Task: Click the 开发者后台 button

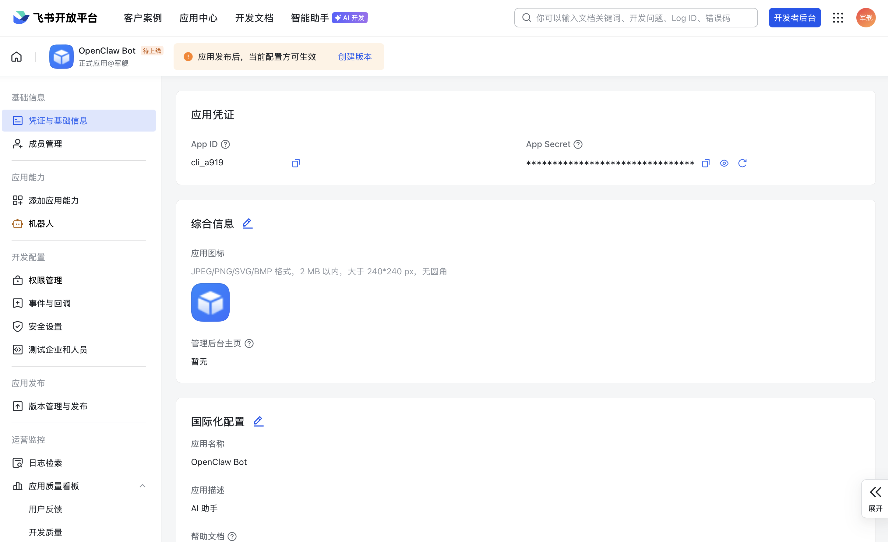Action: [x=794, y=18]
